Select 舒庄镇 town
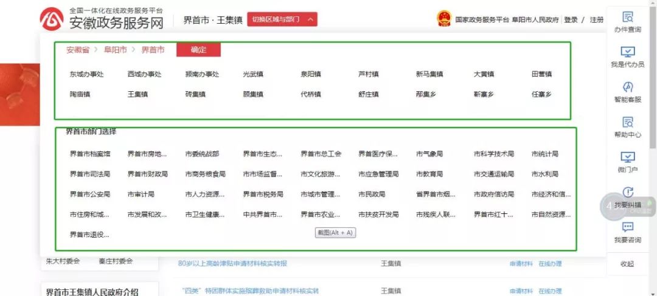Screen dimensions: 657x296 (369, 94)
